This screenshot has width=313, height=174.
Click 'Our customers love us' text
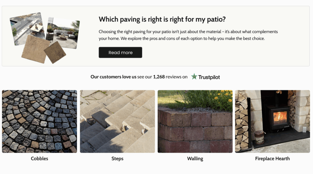[113, 77]
